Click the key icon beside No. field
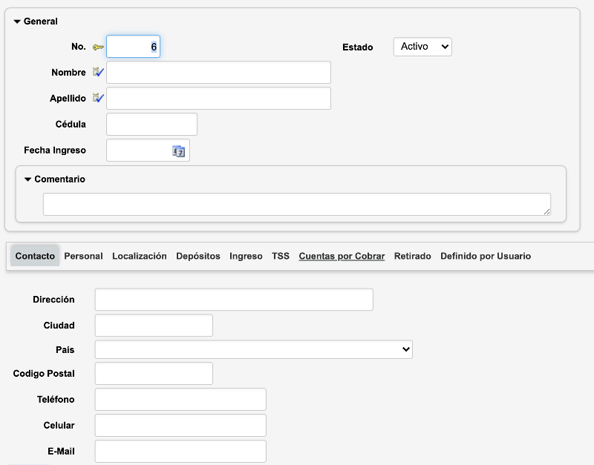Screen dimensions: 594x465 pos(98,47)
